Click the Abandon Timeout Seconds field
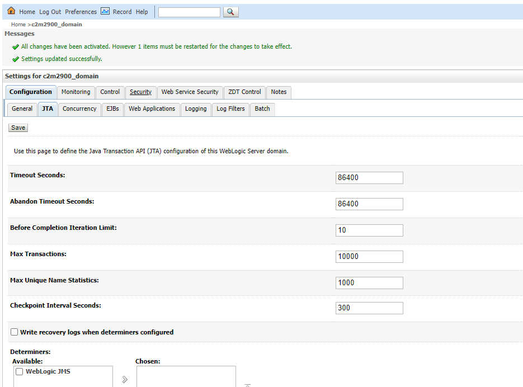 click(x=369, y=204)
